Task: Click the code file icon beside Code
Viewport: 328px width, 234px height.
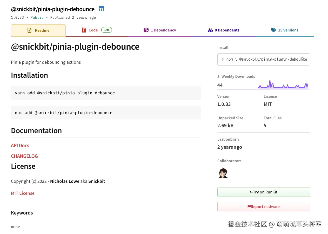Action: tap(84, 30)
